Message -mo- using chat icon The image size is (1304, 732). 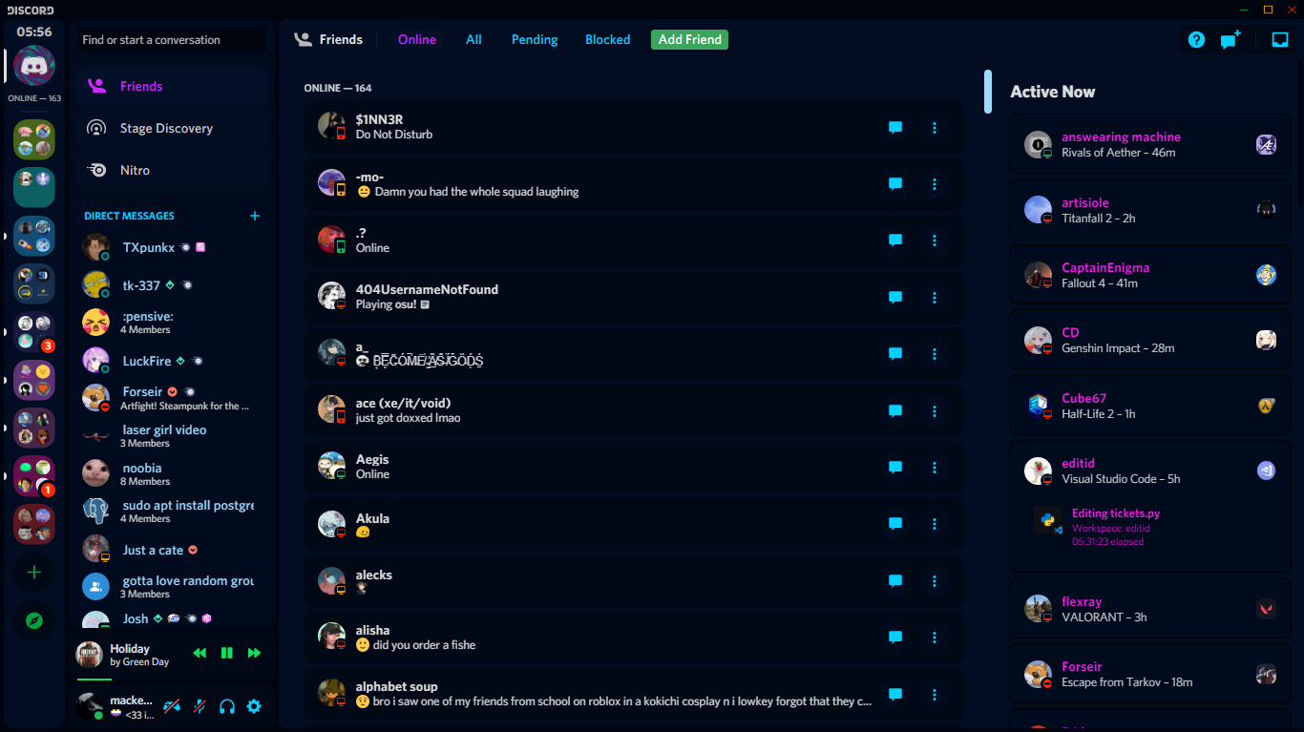click(x=895, y=184)
